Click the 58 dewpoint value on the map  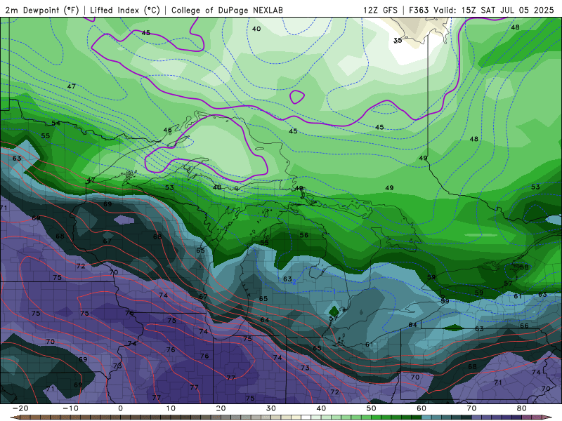pyautogui.click(x=524, y=267)
